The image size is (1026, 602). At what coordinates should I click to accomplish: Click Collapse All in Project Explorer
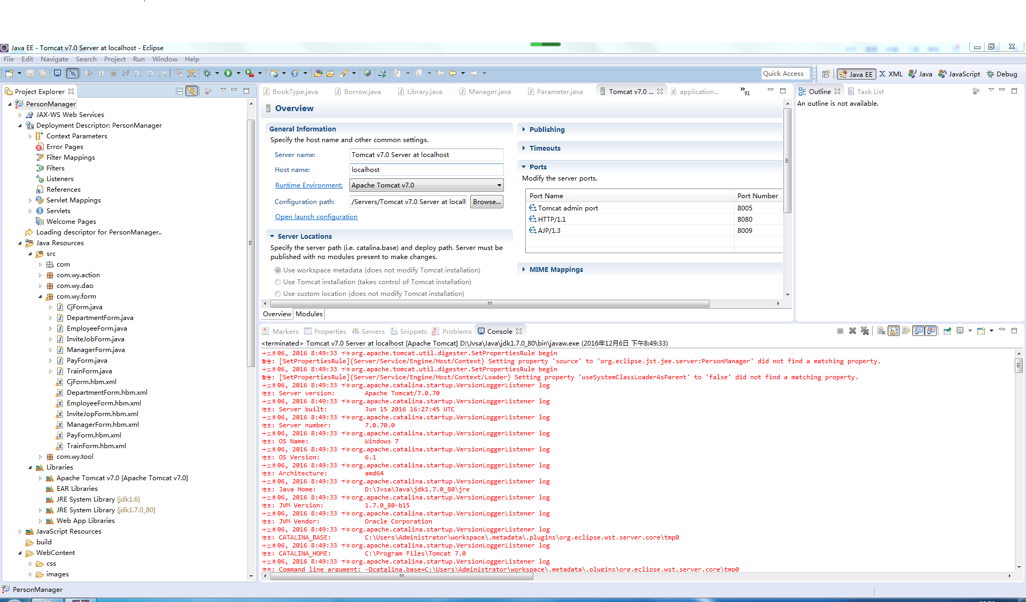point(180,91)
